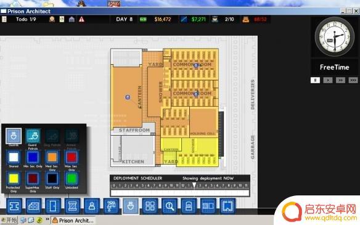Expand the quick launch chevron in taskbar
This screenshot has height=225, width=360.
click(x=47, y=219)
